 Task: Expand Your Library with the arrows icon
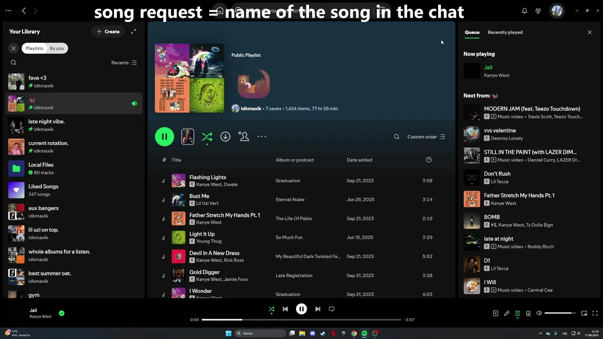(x=134, y=32)
